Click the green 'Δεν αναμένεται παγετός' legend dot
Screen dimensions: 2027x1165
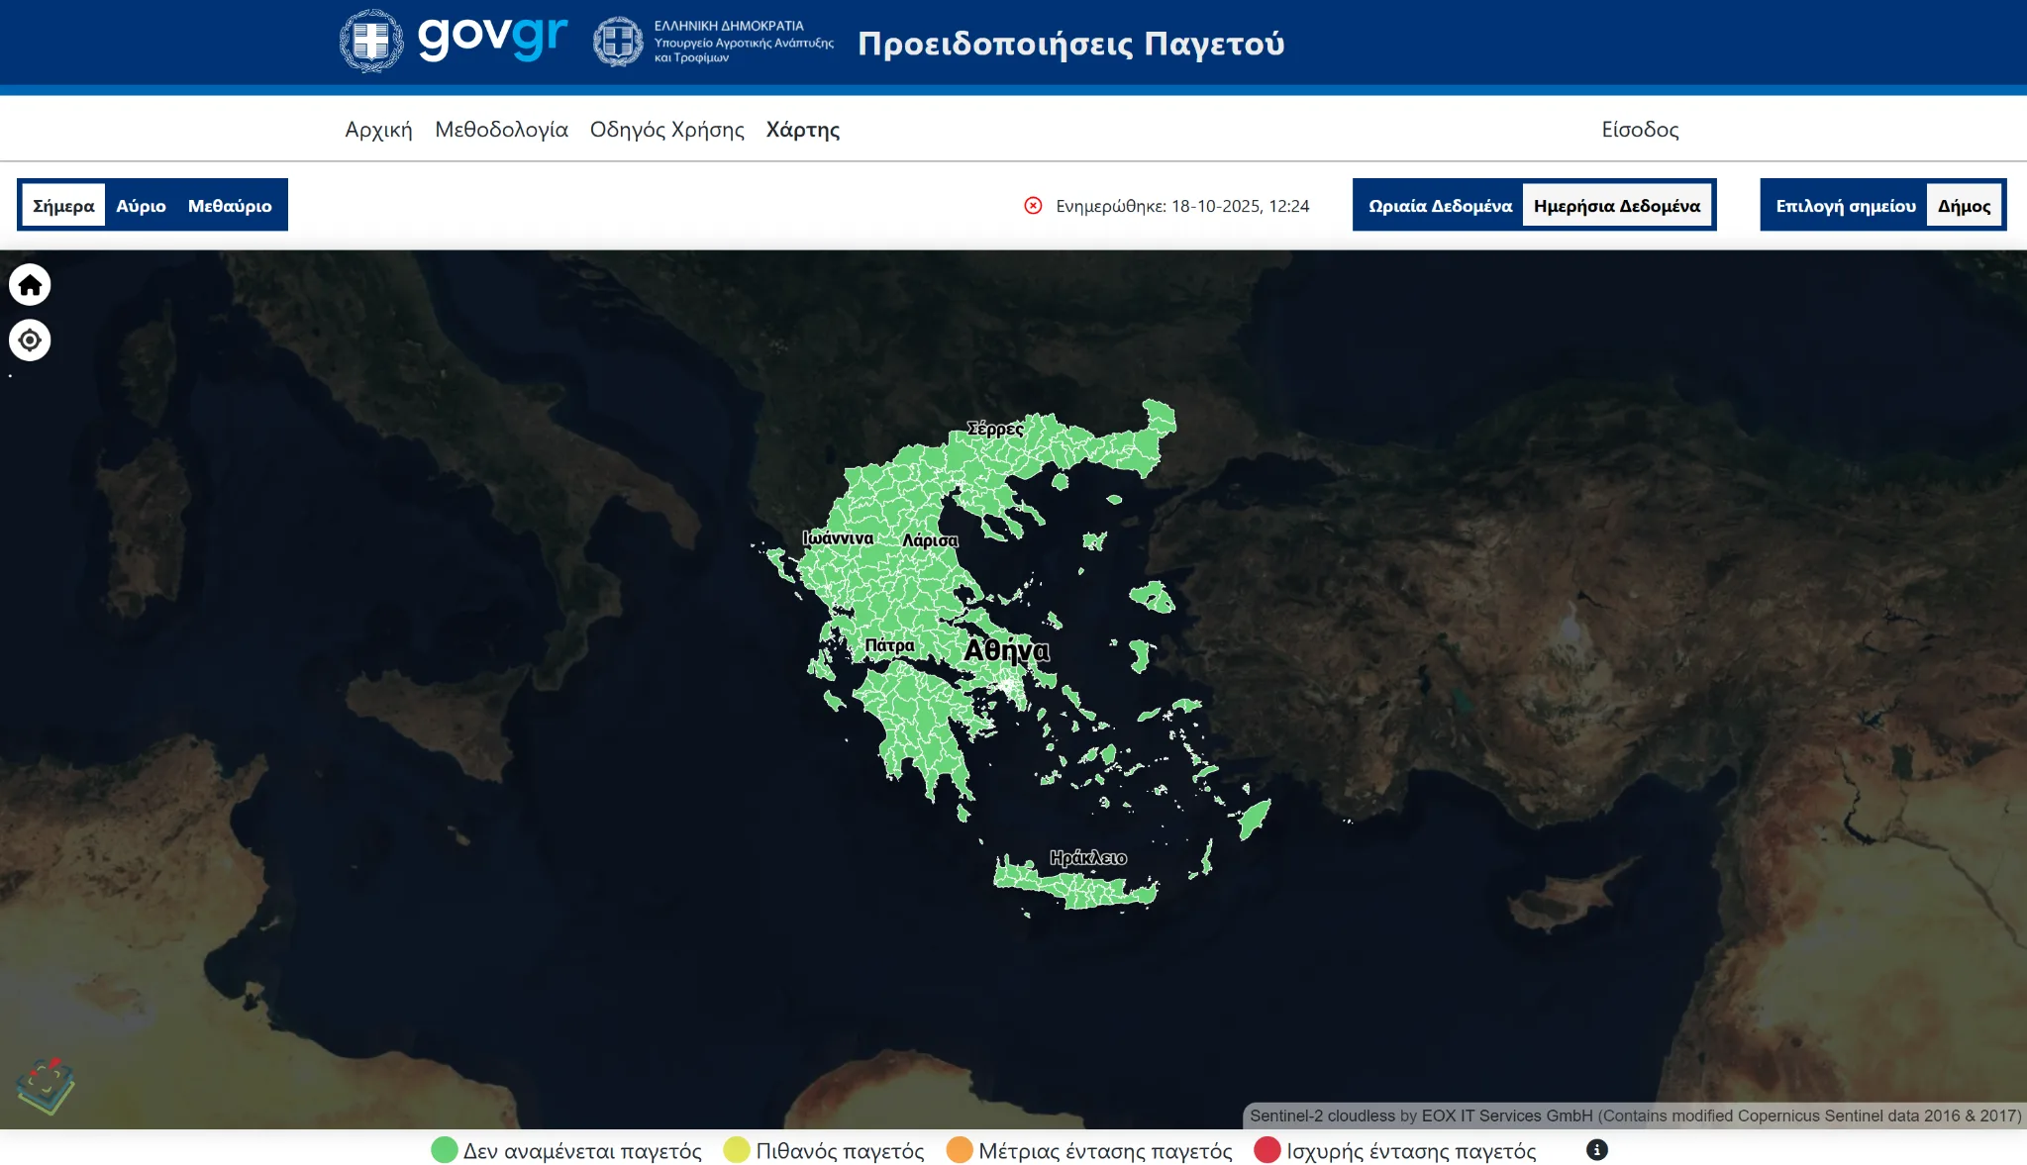tap(444, 1150)
